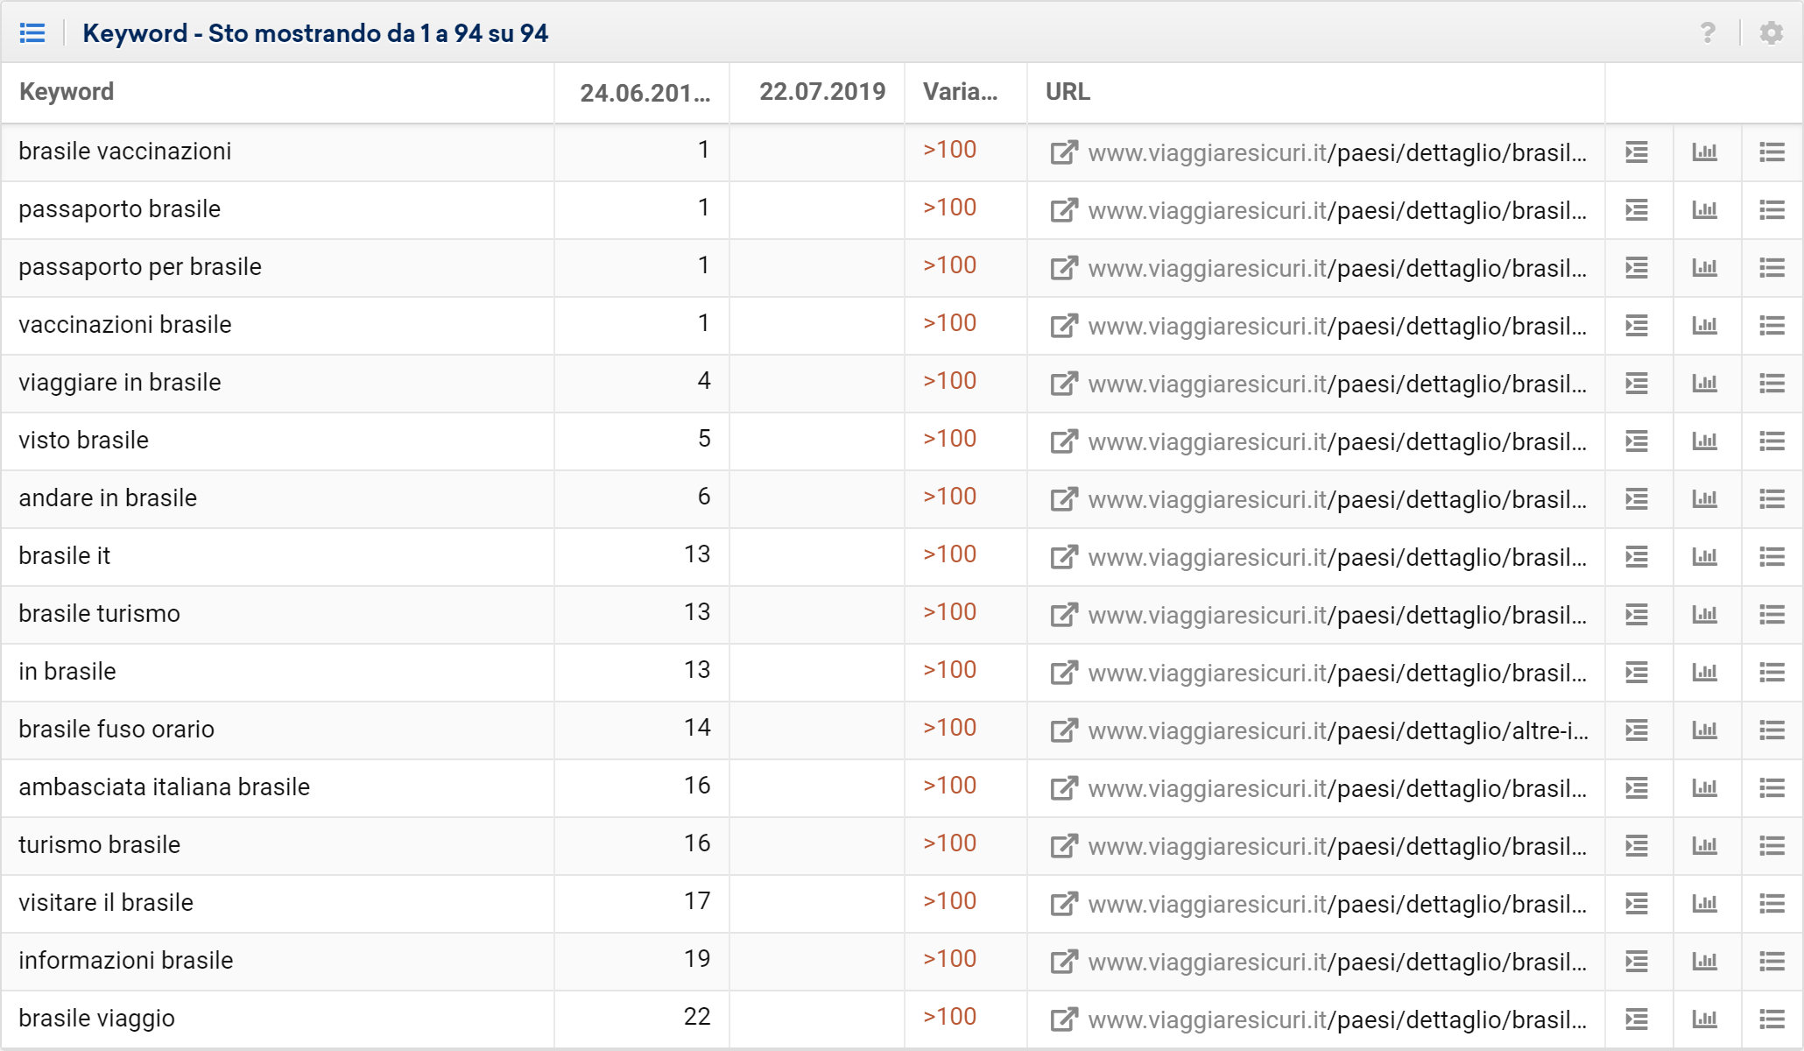Open keyword list icon for passaporto brasile row
Image resolution: width=1804 pixels, height=1051 pixels.
[1772, 210]
